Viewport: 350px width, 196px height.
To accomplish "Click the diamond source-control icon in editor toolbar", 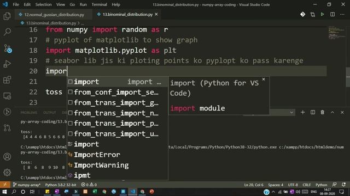I will click(x=302, y=15).
